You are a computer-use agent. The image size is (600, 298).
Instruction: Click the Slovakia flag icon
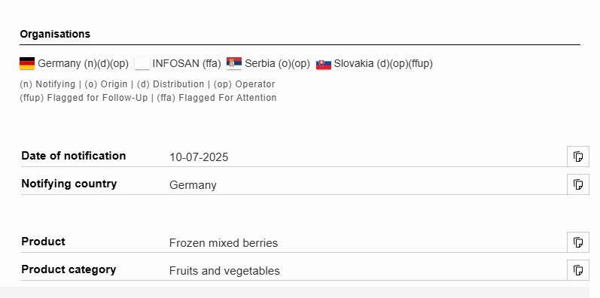(324, 63)
